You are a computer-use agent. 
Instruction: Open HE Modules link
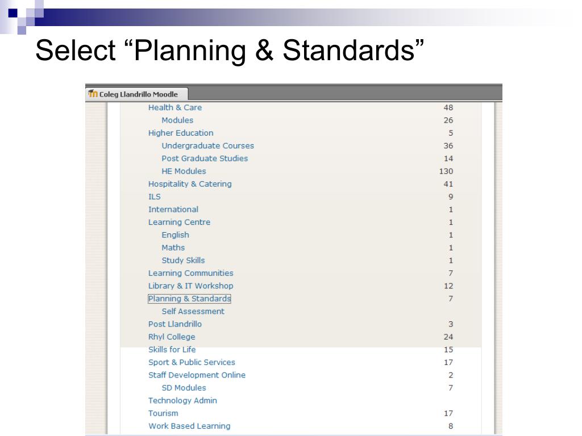coord(184,171)
